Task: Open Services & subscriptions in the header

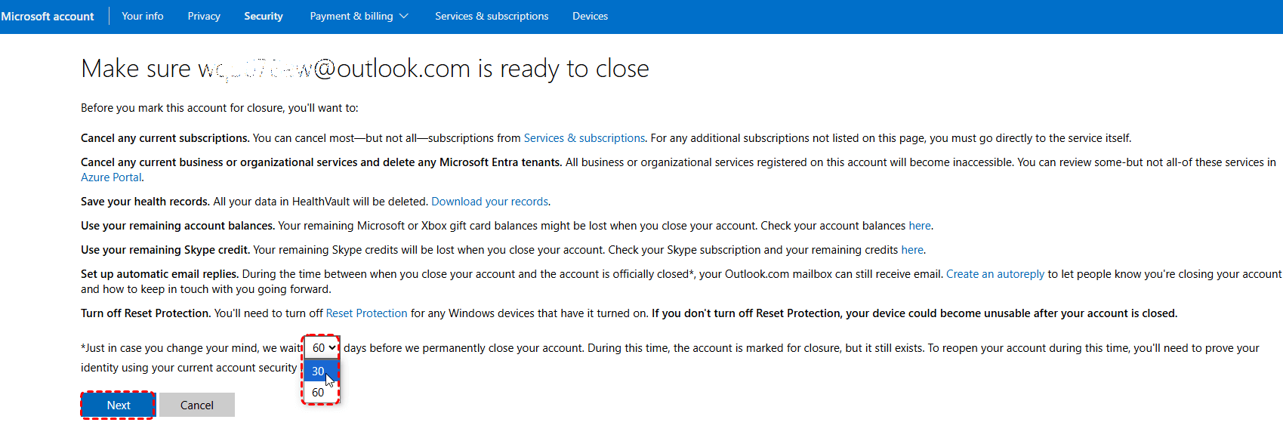Action: click(x=492, y=16)
